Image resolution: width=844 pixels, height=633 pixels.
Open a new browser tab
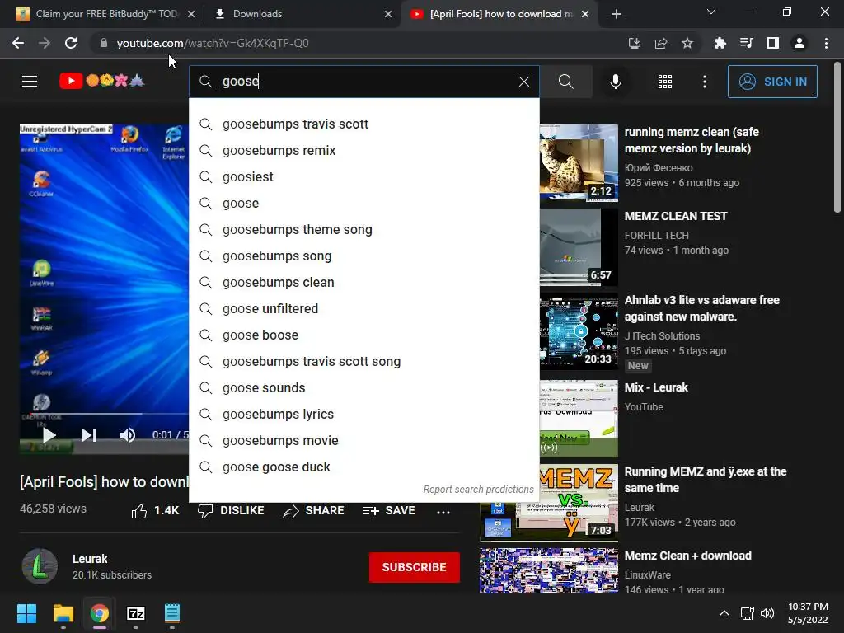(617, 14)
